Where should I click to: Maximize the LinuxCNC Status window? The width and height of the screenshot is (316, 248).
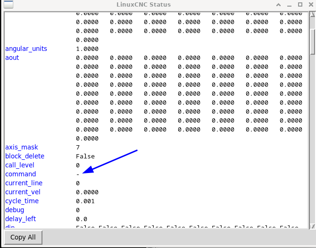[300, 5]
